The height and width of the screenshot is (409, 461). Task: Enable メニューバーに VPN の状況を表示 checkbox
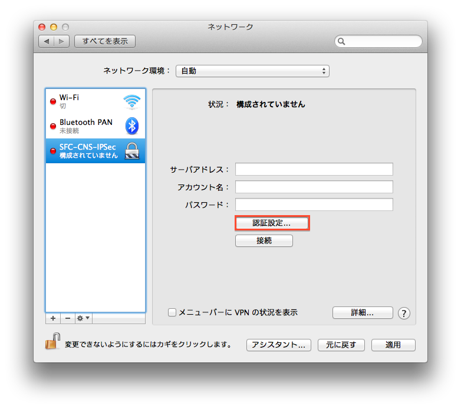click(x=172, y=312)
